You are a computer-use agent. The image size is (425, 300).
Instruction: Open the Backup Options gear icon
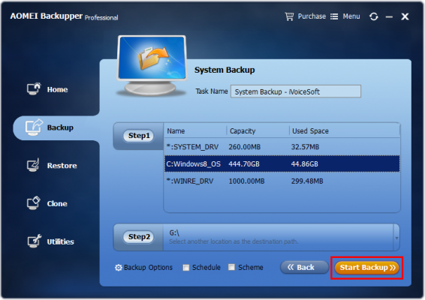[119, 268]
